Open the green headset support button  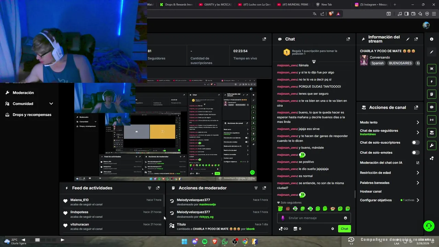[429, 226]
